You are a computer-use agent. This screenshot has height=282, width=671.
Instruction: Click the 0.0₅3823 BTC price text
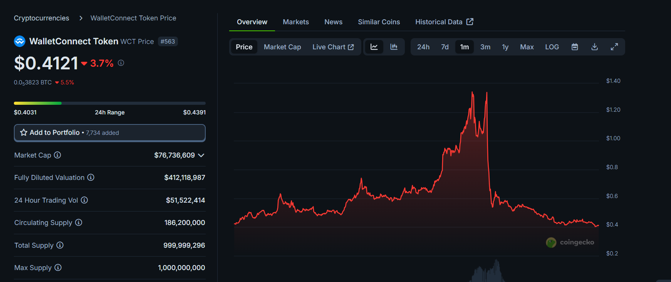click(33, 82)
